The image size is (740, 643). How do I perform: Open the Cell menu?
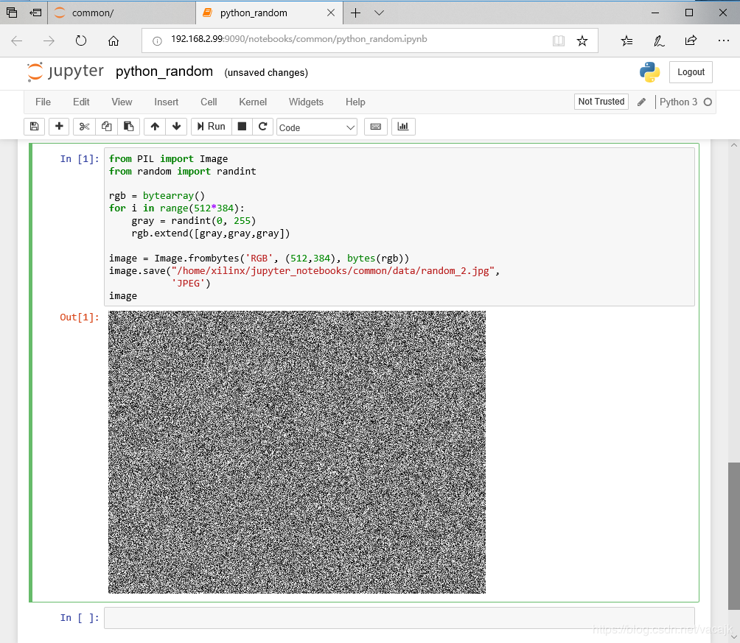[209, 102]
